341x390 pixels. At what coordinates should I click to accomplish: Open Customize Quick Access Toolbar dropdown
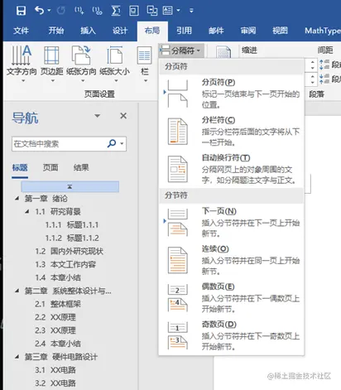pos(191,11)
